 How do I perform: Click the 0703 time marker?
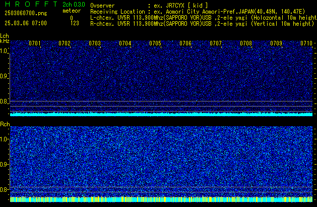pos(95,43)
